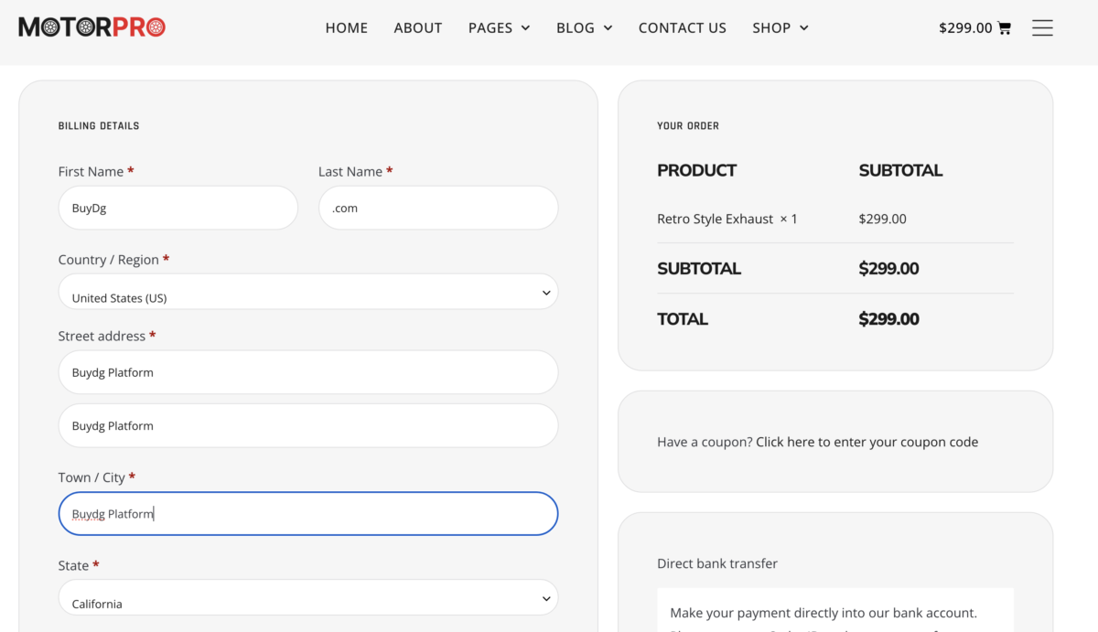This screenshot has width=1098, height=632.
Task: Click the Town / City field
Action: (308, 513)
